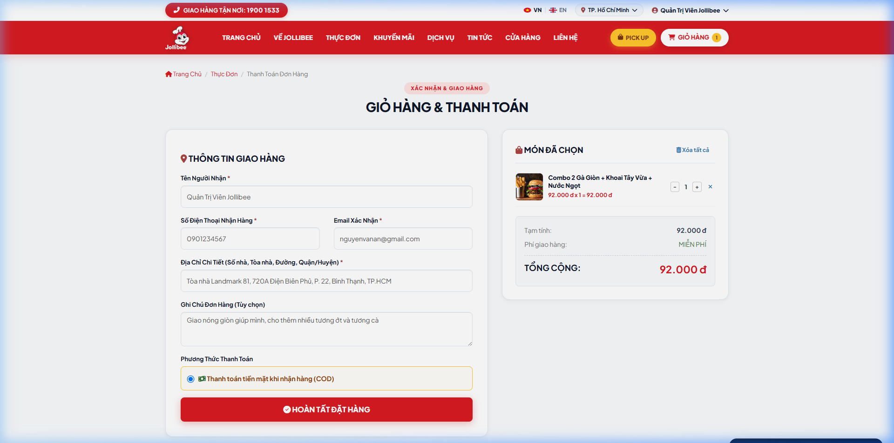Open LIÊN HỆ menu item
This screenshot has height=443, width=894.
coord(565,38)
